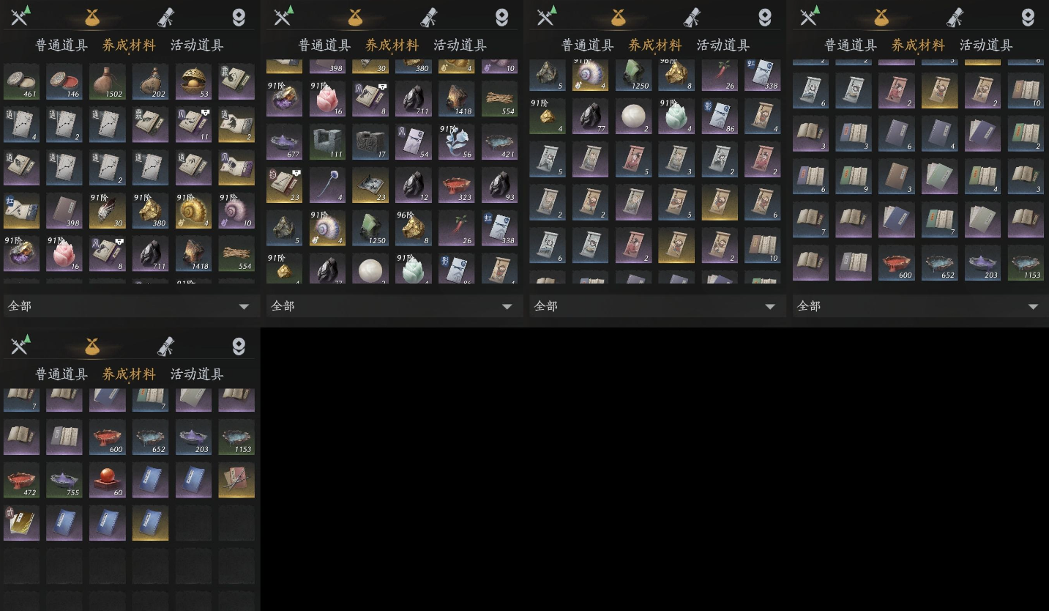
Task: Open 普通道具 tab in panel with item 461
Action: 61,45
